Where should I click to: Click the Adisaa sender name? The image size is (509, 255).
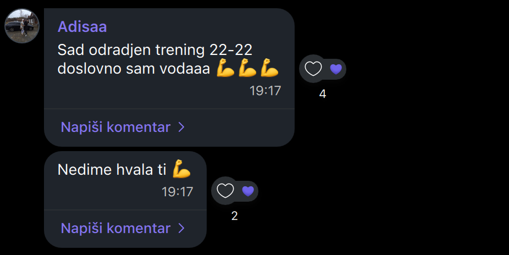tap(82, 27)
